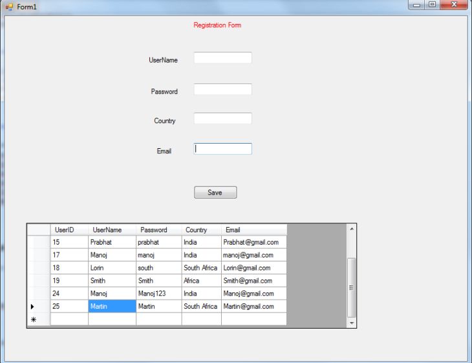The width and height of the screenshot is (472, 363).
Task: Click email cell manoj@gmail.com in row 17
Action: 254,255
